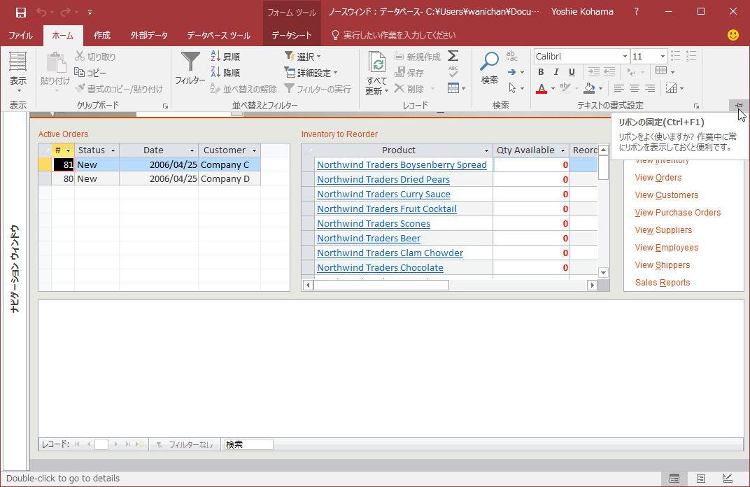Click the background fill color bucket icon
The width and height of the screenshot is (750, 487).
(x=590, y=88)
